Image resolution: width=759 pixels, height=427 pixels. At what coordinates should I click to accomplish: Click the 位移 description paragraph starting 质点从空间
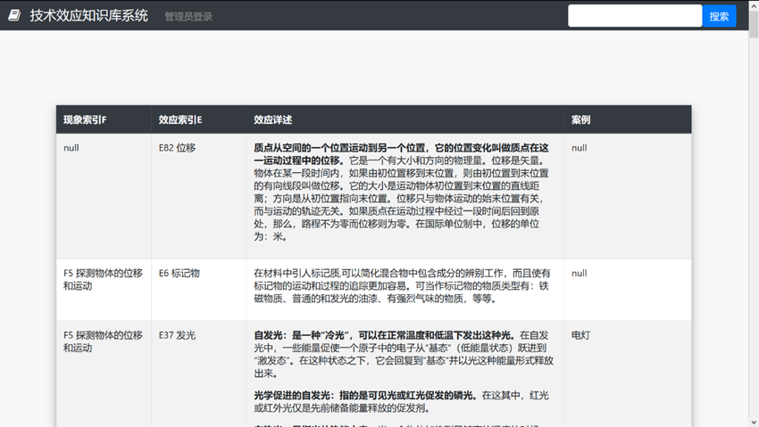point(402,193)
